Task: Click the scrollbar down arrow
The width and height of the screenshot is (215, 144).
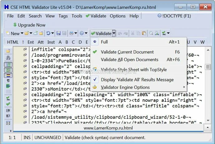Action: pyautogui.click(x=208, y=120)
